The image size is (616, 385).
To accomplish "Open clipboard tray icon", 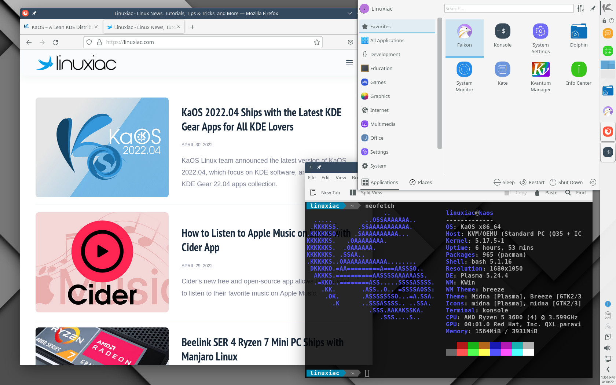I will tap(608, 337).
